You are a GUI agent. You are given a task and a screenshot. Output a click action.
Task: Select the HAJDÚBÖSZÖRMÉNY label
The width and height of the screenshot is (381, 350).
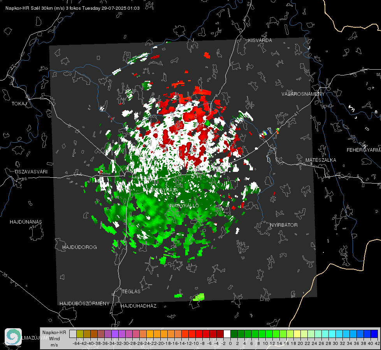coord(84,304)
